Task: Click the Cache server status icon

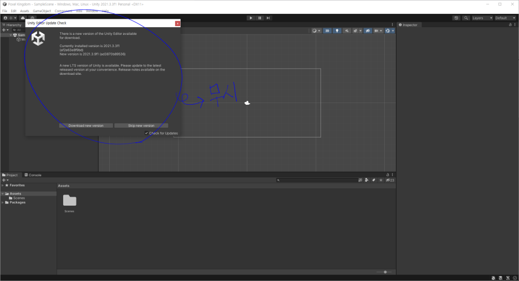Action: 501,278
